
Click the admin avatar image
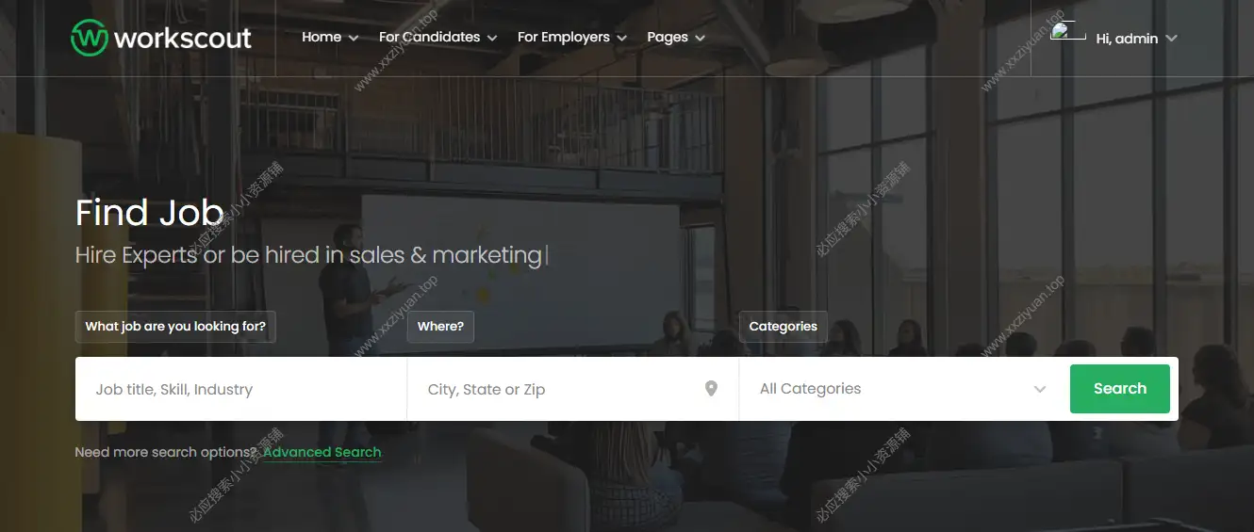[x=1068, y=30]
